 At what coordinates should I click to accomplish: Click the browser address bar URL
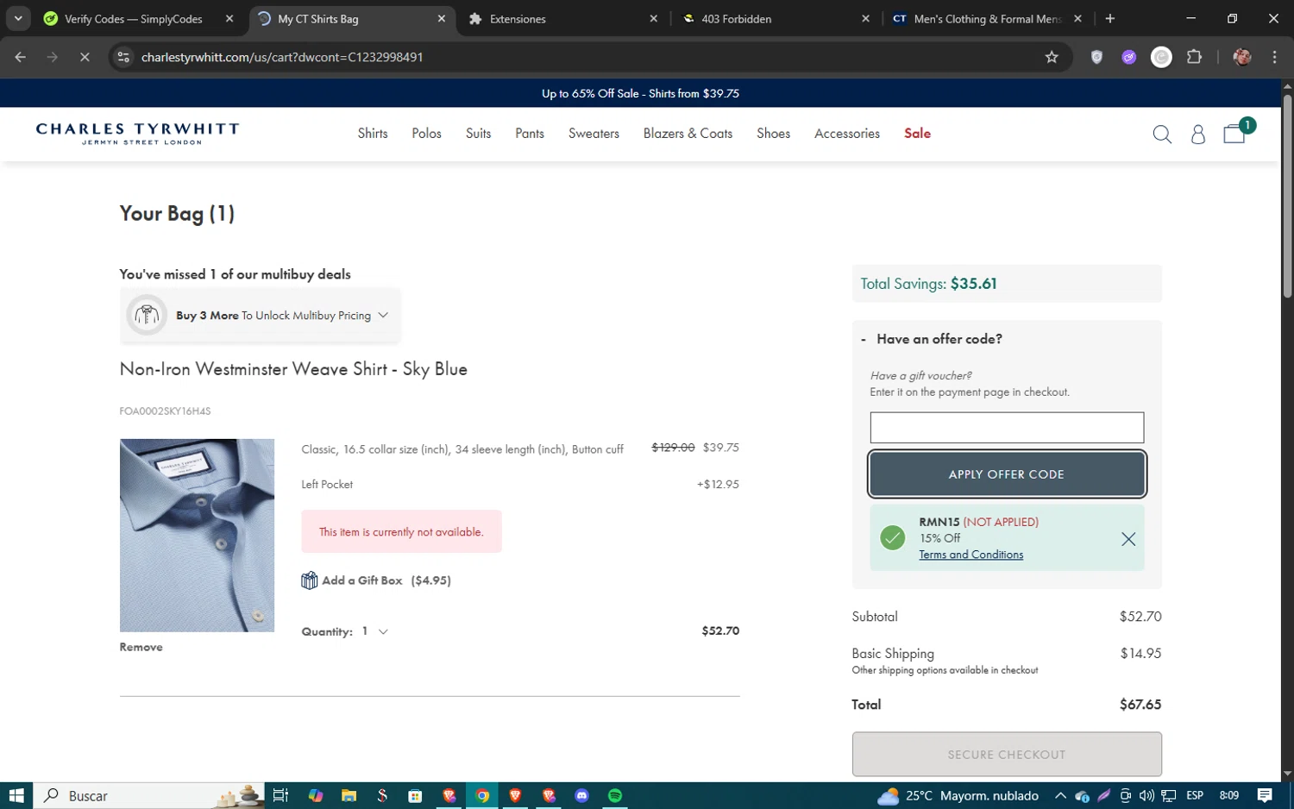pos(282,57)
